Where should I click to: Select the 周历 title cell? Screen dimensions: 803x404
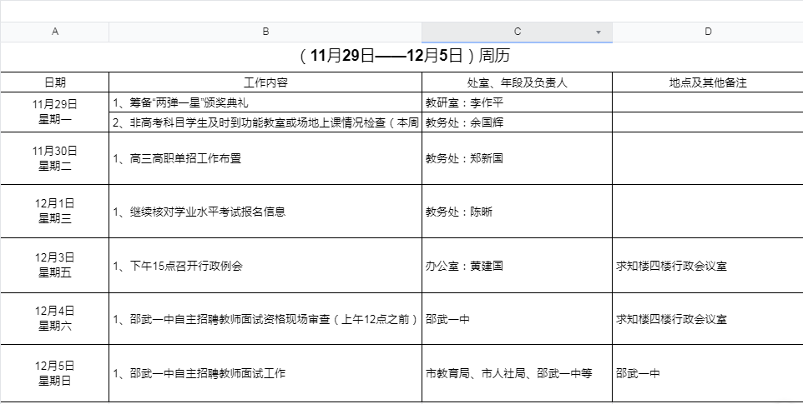(401, 57)
